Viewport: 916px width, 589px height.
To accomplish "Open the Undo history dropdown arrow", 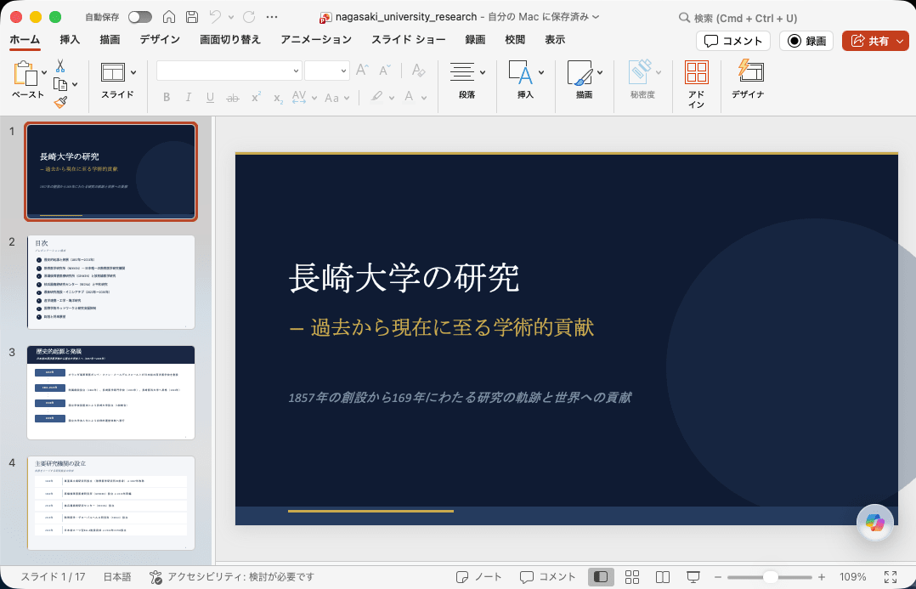I will click(x=231, y=18).
